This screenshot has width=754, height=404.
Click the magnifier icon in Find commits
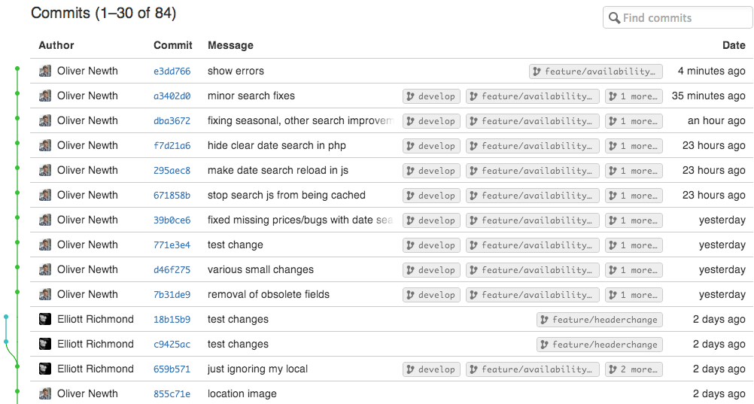pyautogui.click(x=615, y=18)
